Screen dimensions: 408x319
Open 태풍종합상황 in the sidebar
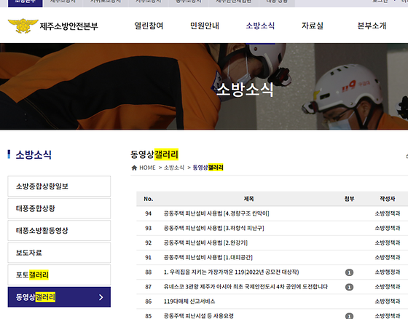click(59, 208)
